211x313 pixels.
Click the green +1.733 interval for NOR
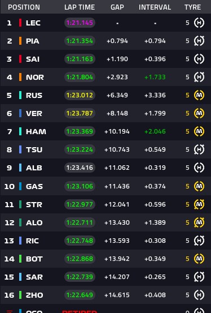click(155, 77)
